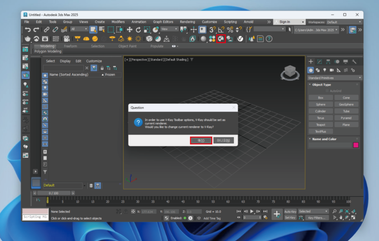Screen dimensions: 379x241
Task: Open the project path dropdown
Action: coord(316,30)
